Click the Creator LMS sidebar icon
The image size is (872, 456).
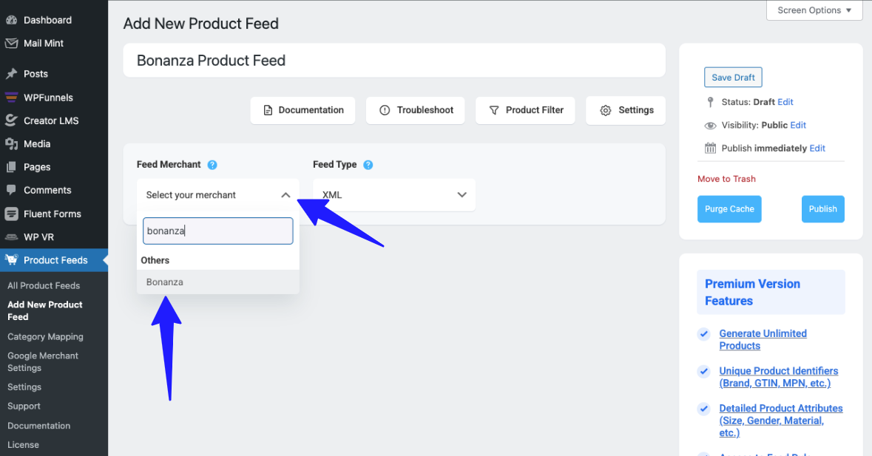coord(11,120)
